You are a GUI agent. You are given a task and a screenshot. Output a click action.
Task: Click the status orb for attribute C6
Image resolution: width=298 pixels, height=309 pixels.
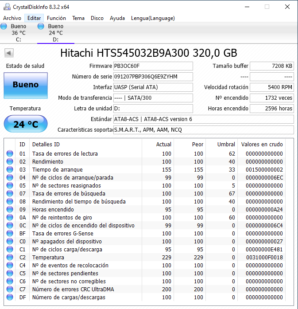10,281
